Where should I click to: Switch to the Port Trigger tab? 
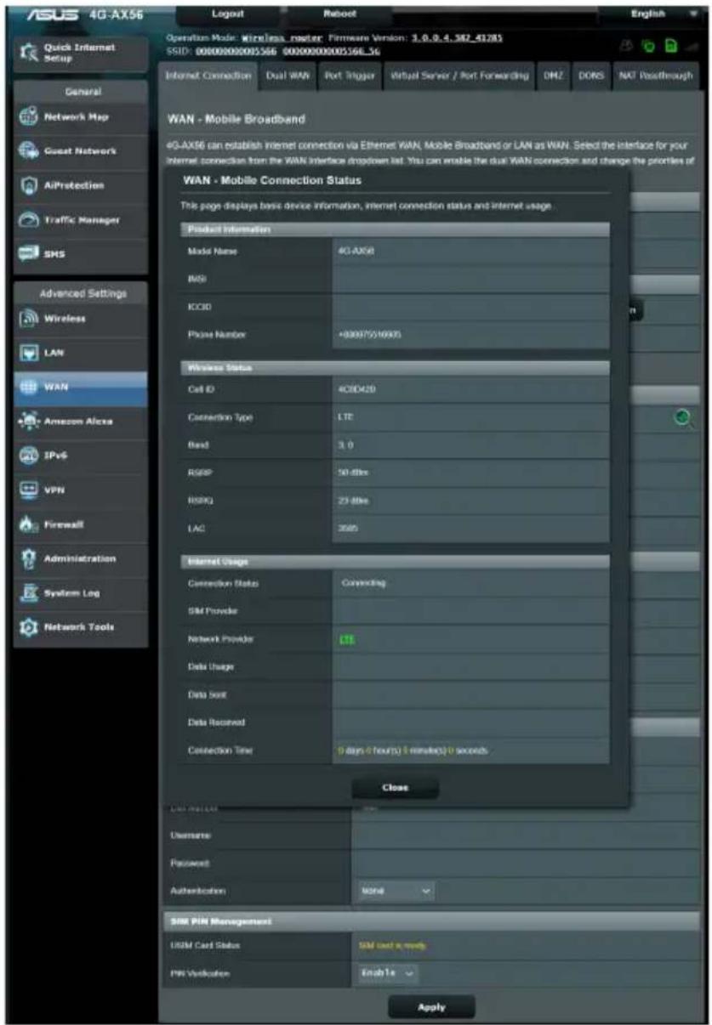click(350, 76)
